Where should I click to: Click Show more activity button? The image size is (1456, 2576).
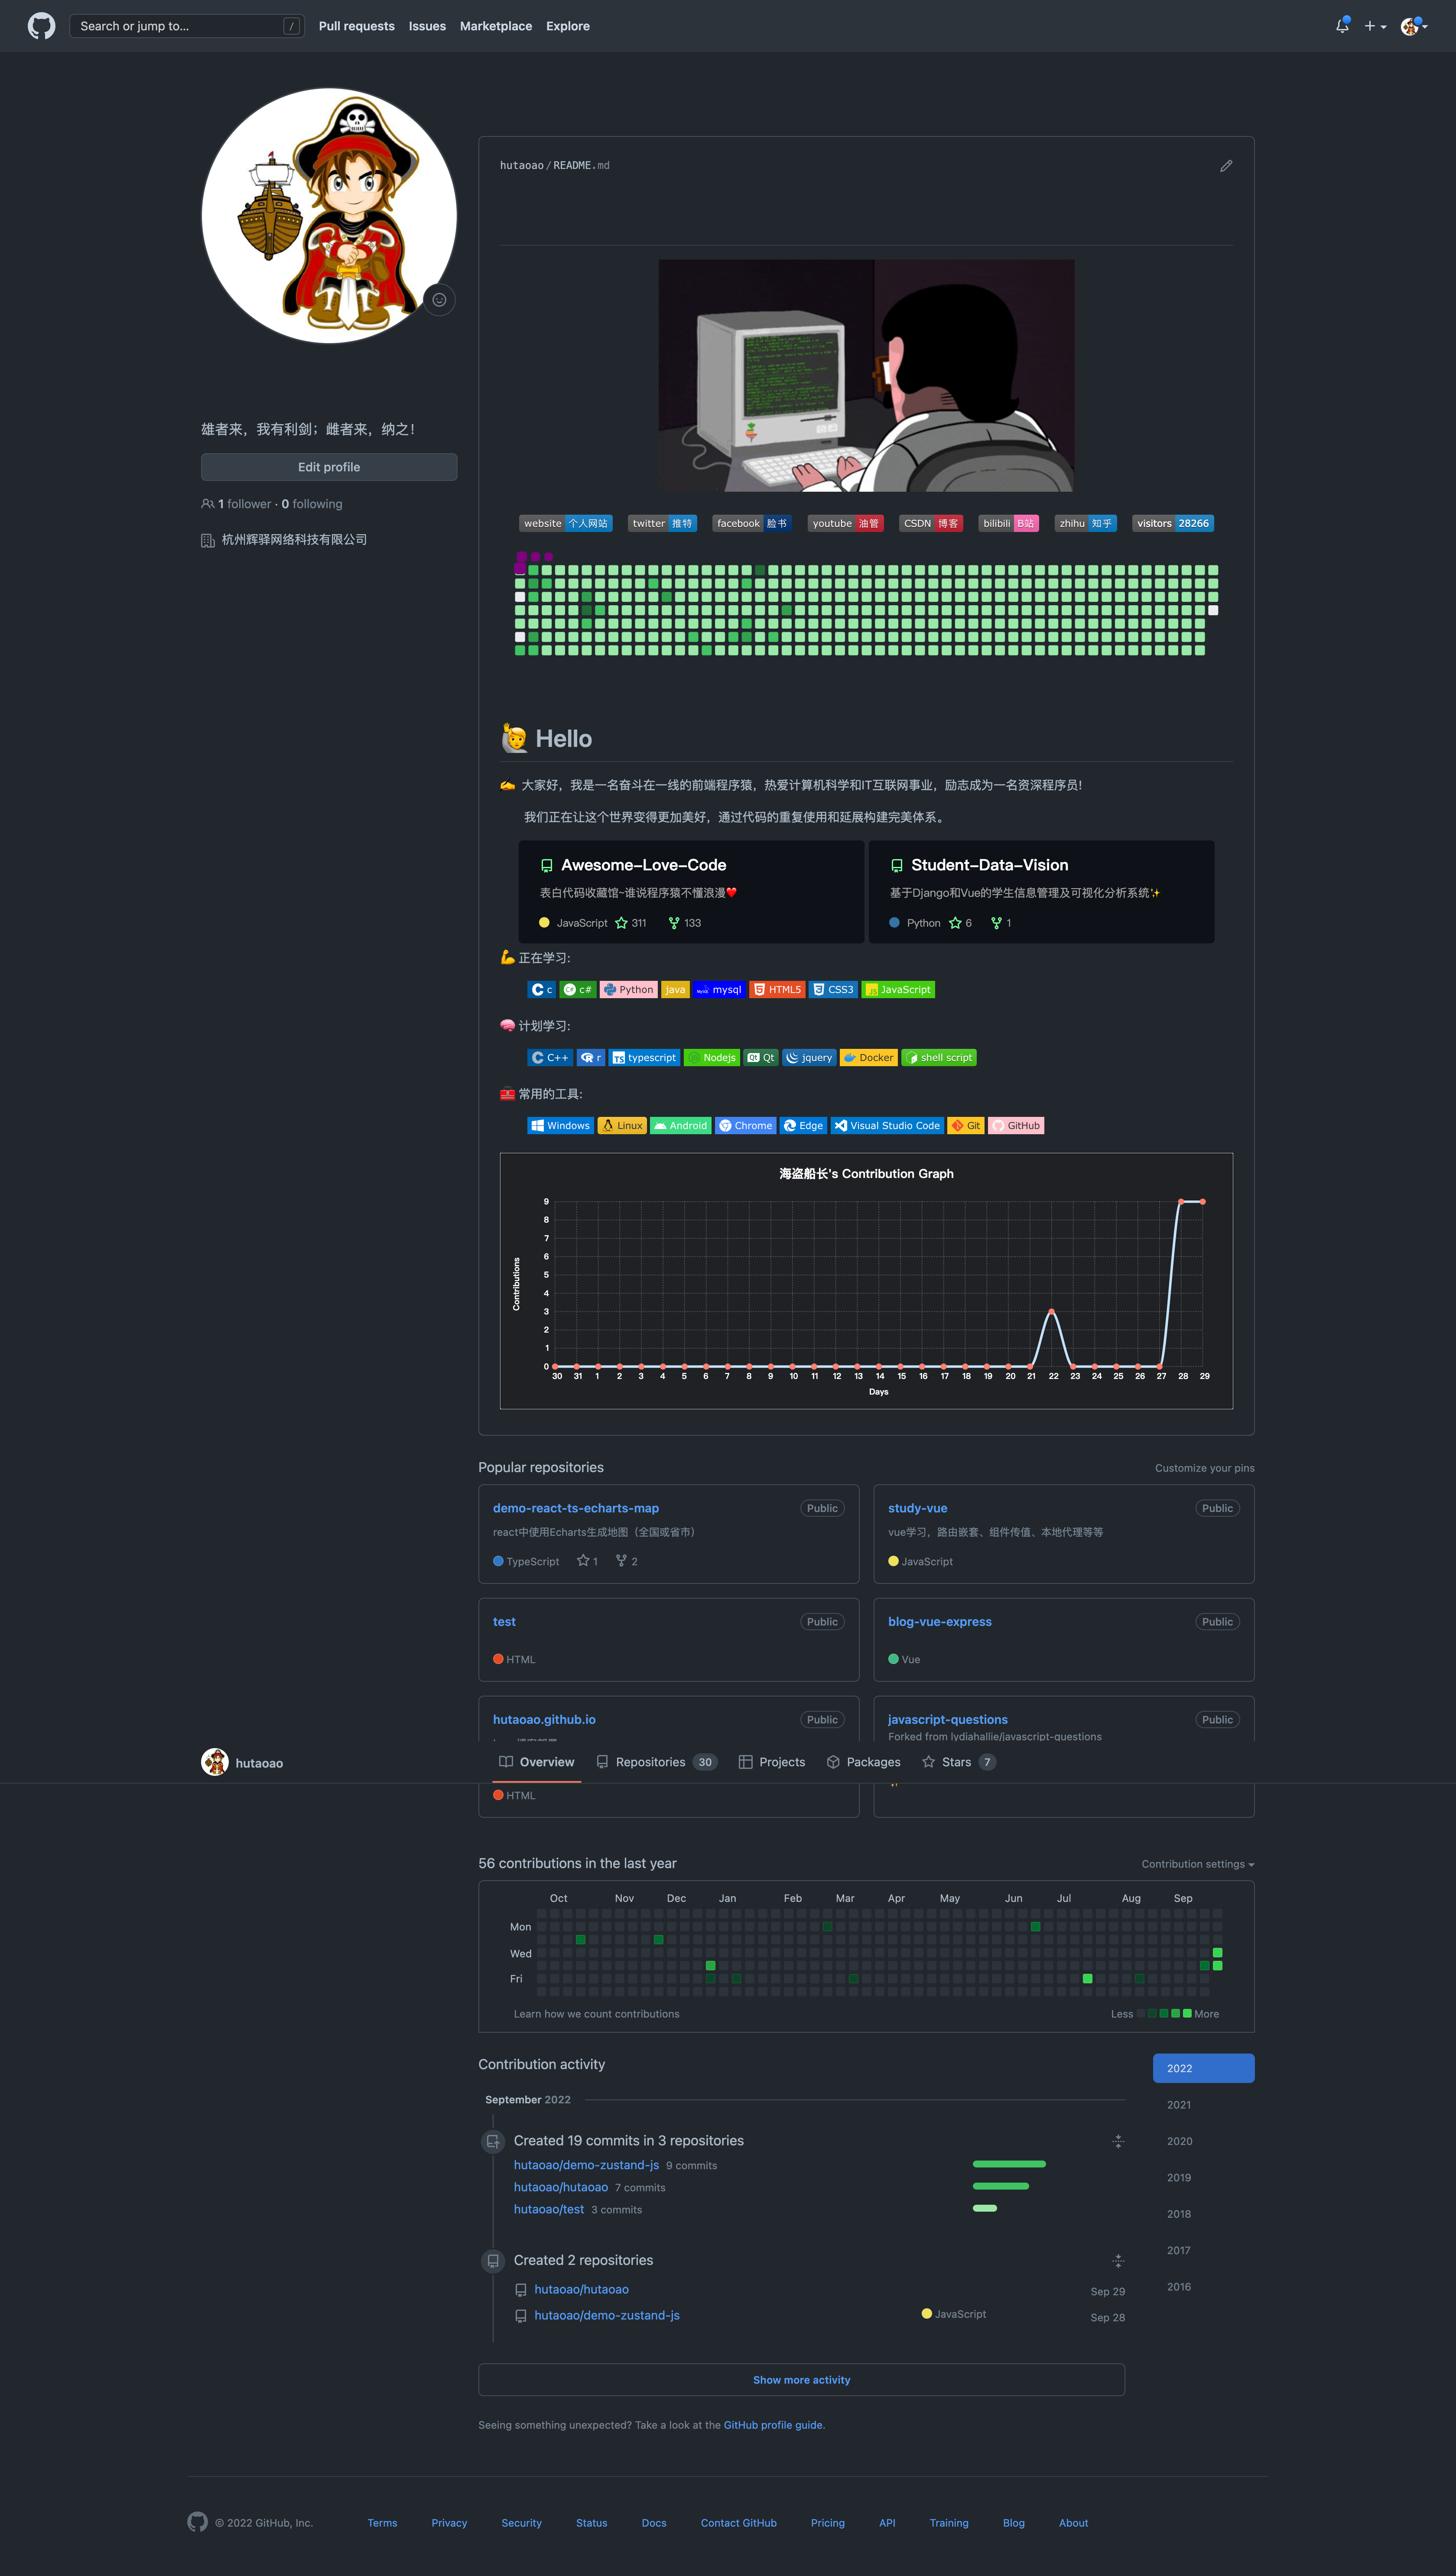pos(801,2380)
